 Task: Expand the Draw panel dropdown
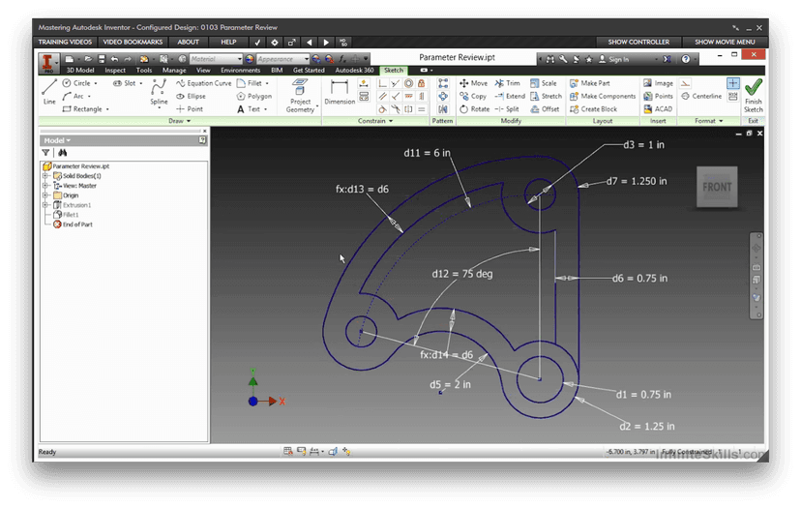179,121
